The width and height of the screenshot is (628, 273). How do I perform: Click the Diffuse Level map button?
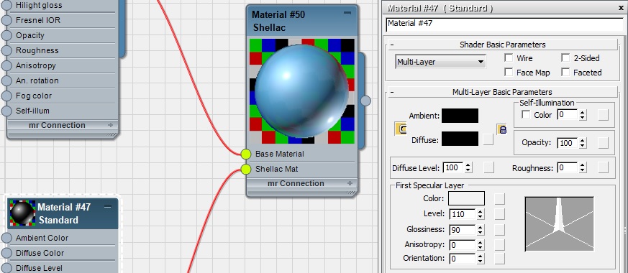click(x=488, y=168)
